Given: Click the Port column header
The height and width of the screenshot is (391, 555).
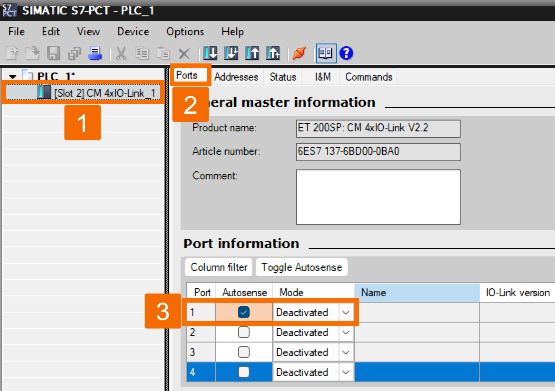Looking at the screenshot, I should [x=201, y=293].
